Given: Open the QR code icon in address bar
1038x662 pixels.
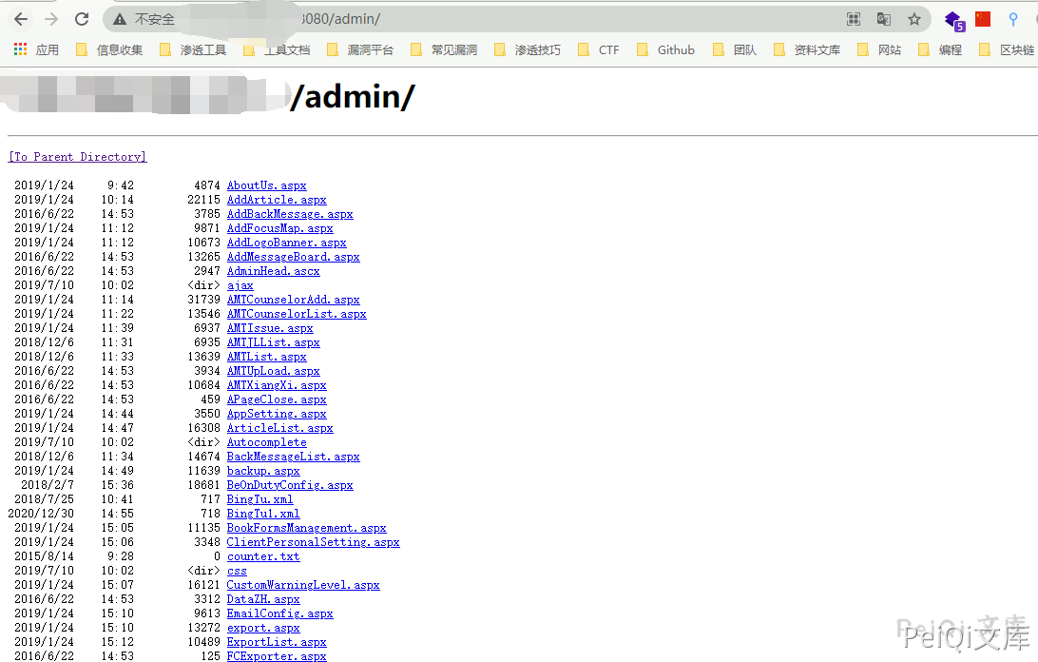Looking at the screenshot, I should click(854, 19).
